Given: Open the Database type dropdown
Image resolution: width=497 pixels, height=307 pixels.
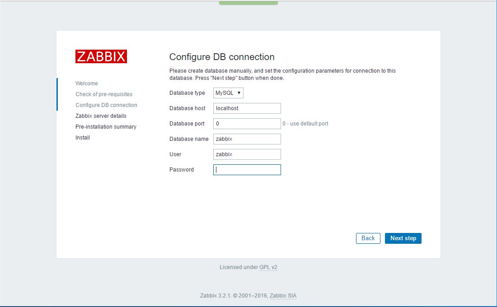Looking at the screenshot, I should tap(228, 93).
